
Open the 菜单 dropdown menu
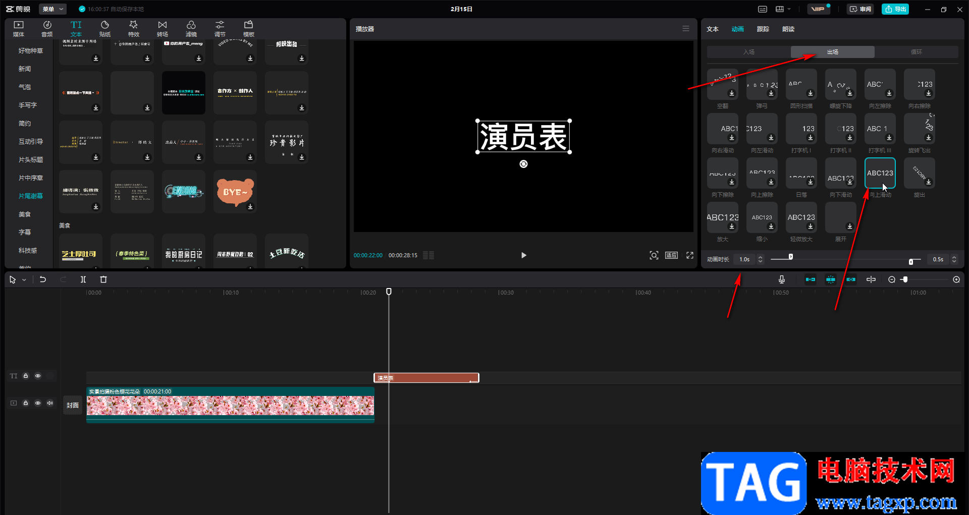click(x=52, y=9)
